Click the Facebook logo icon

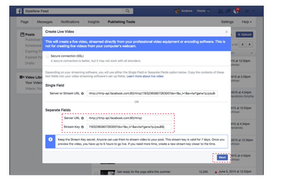click(x=19, y=11)
